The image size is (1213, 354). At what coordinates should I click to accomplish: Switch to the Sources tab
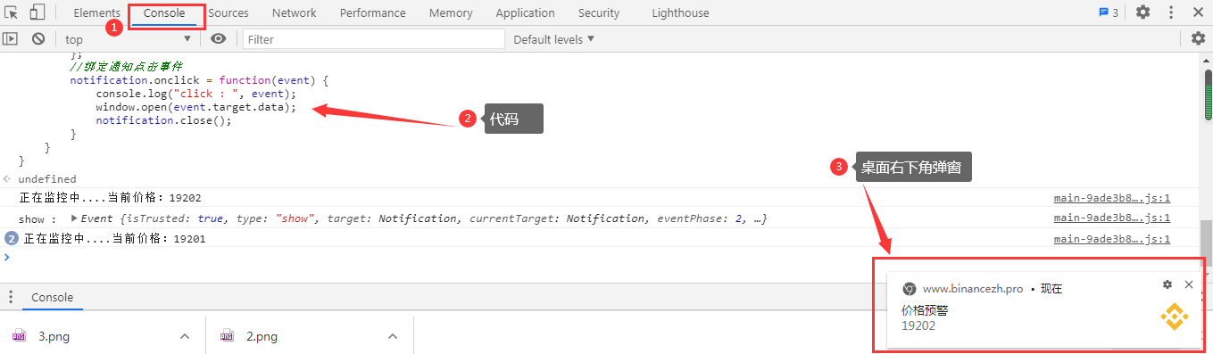click(228, 12)
